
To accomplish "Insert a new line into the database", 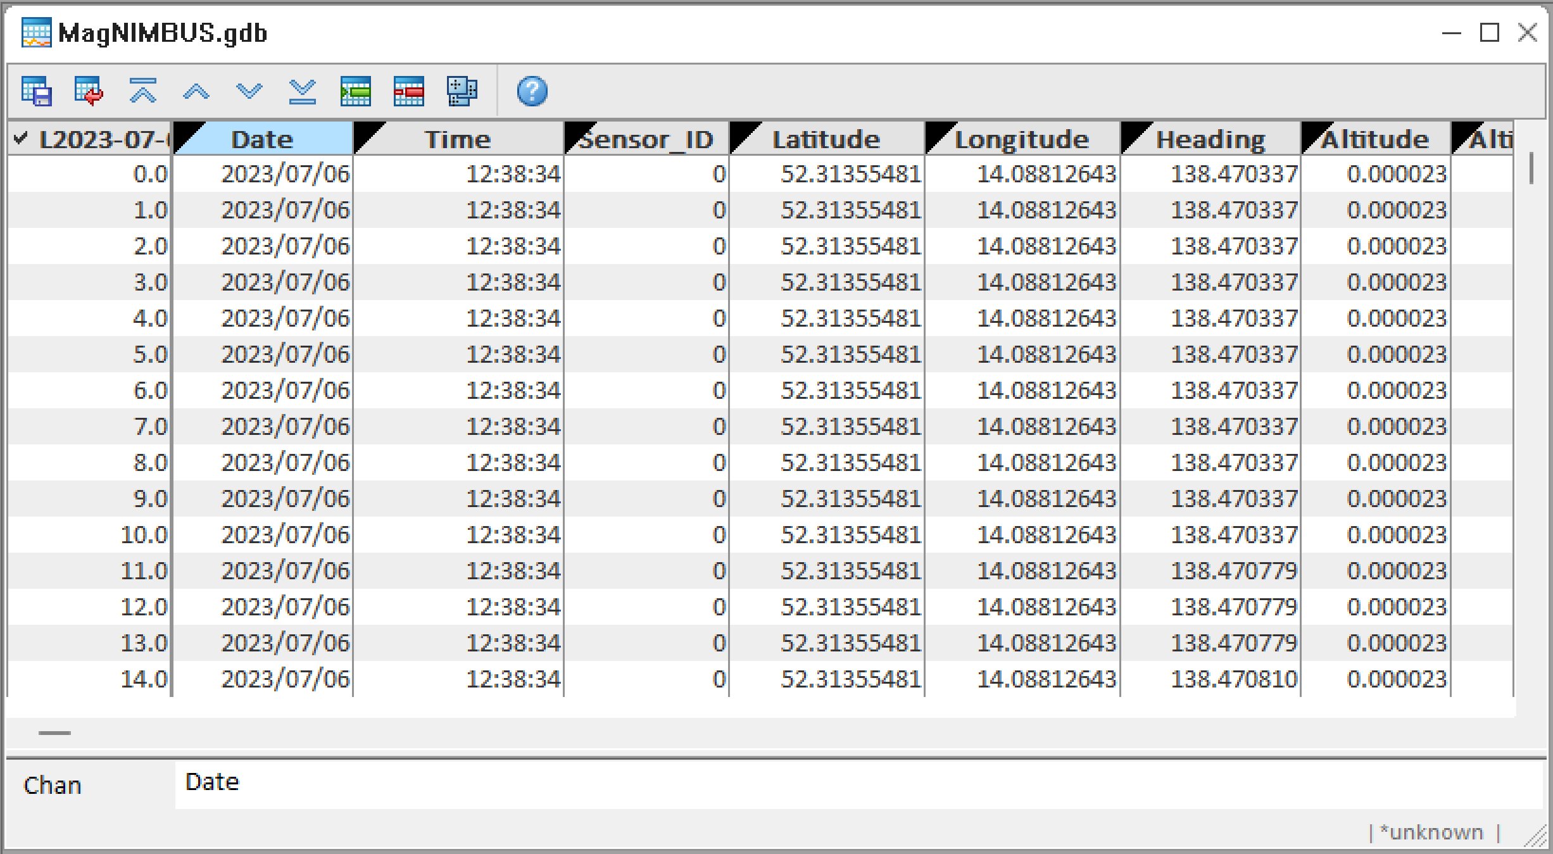I will (356, 92).
